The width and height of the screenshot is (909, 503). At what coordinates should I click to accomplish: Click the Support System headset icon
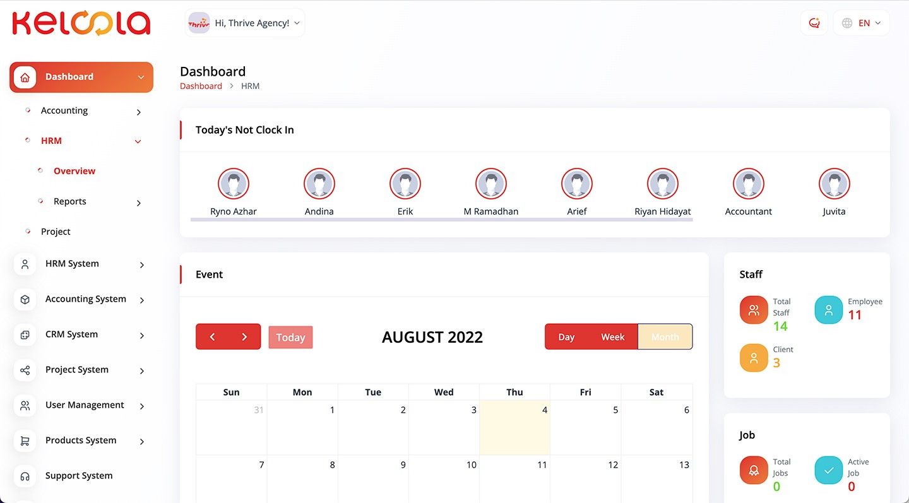(x=25, y=476)
